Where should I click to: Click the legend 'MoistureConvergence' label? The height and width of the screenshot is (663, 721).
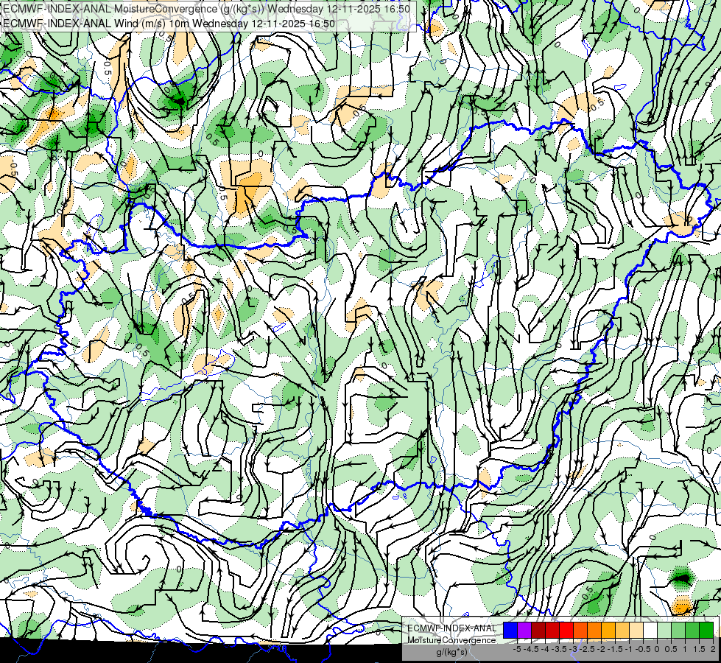pyautogui.click(x=452, y=640)
